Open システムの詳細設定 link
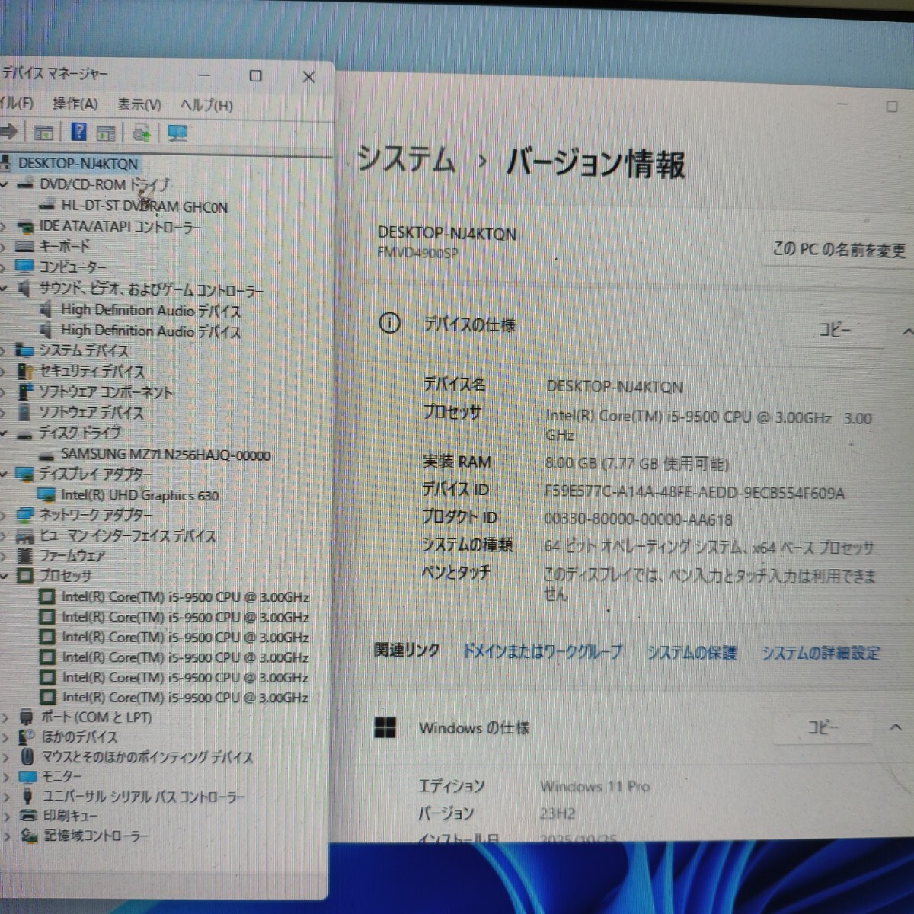The width and height of the screenshot is (914, 914). pyautogui.click(x=820, y=653)
